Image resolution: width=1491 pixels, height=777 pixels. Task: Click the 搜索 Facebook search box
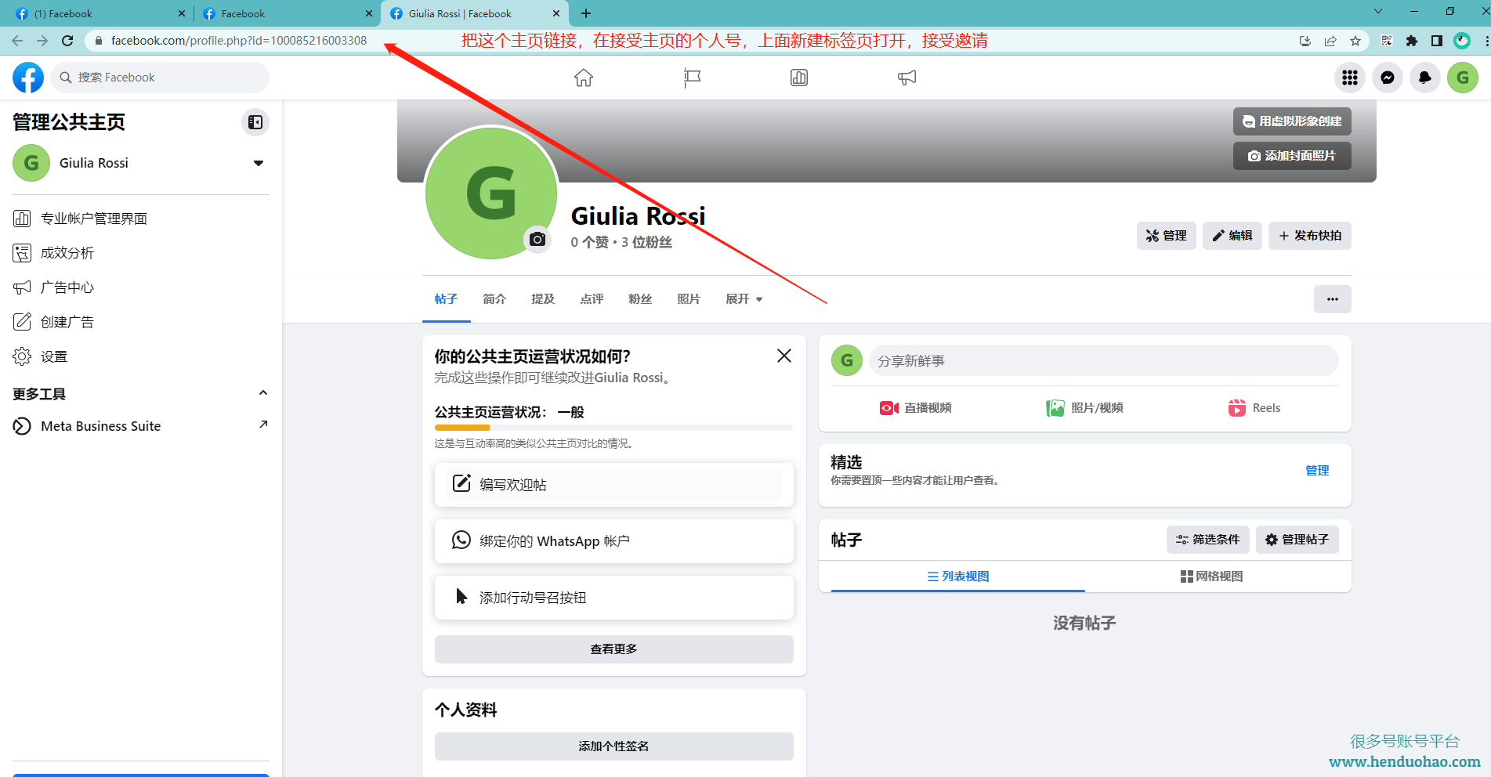tap(160, 78)
